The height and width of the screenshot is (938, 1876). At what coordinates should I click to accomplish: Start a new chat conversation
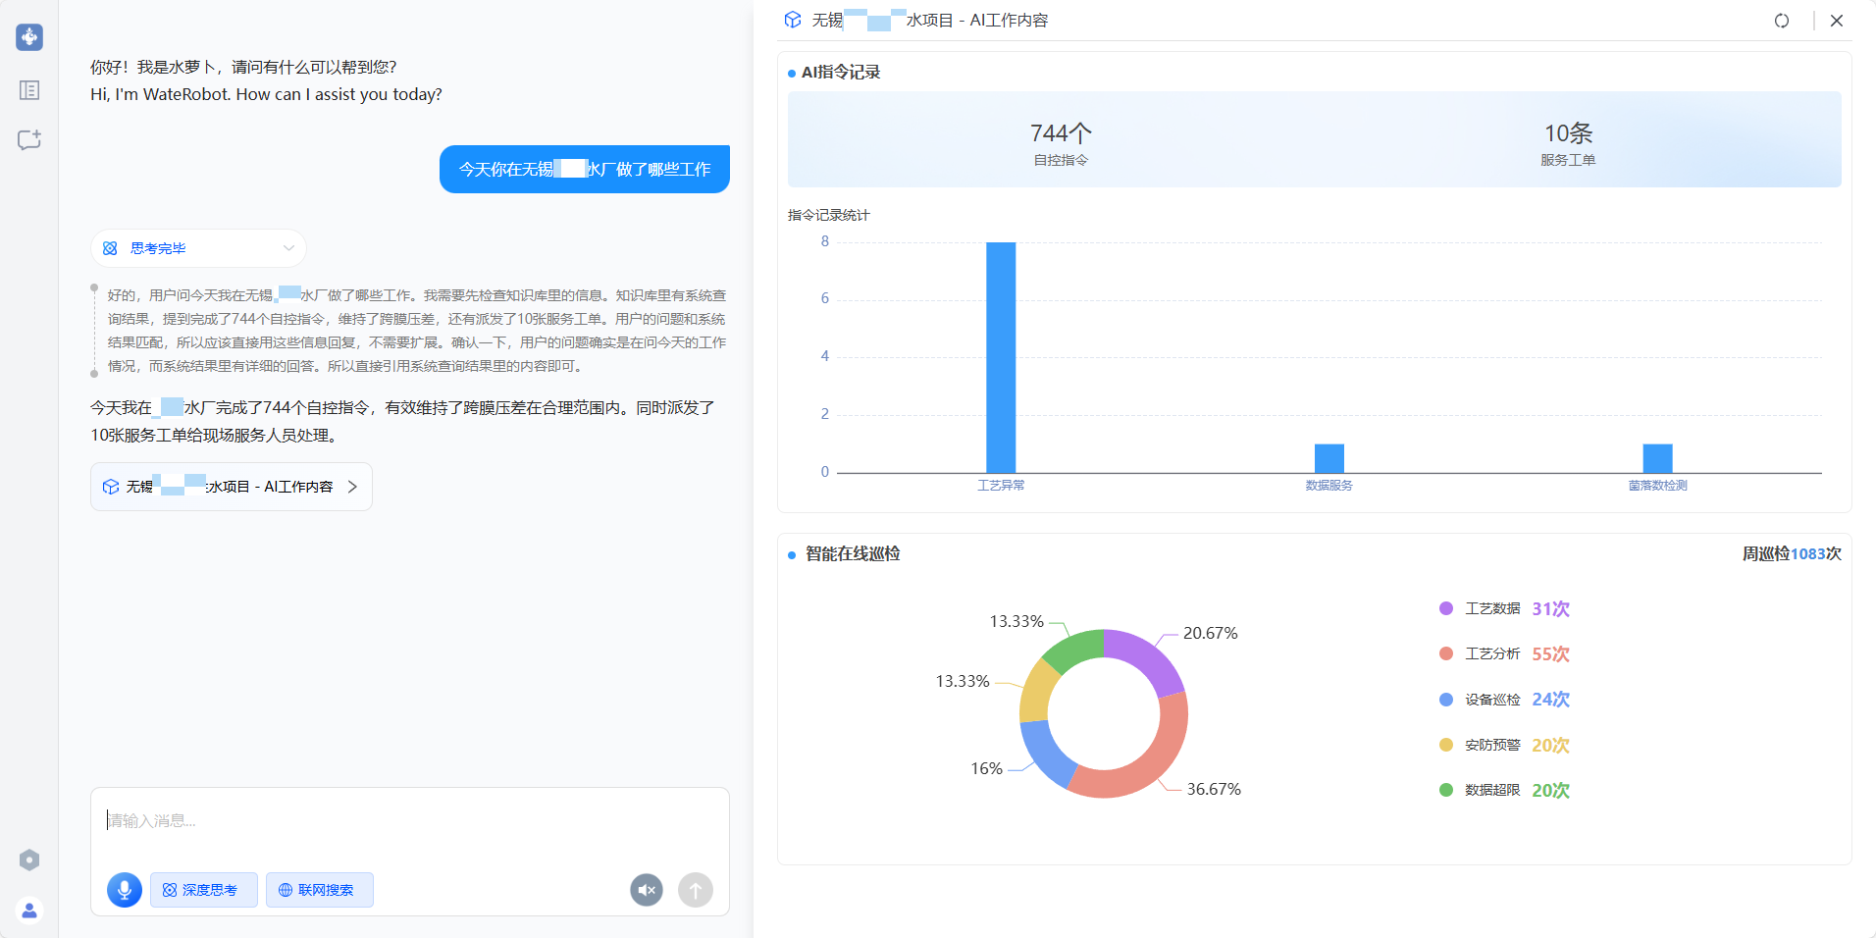tap(29, 139)
